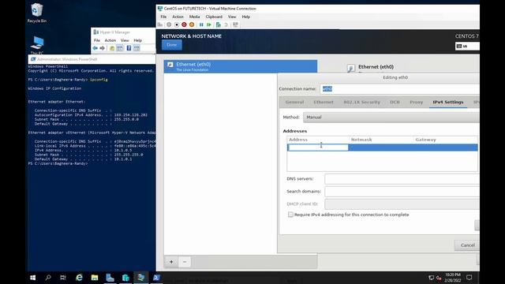Click the green Reset icon in VM toolbar
Image resolution: width=505 pixels, height=284 pixels.
[209, 24]
